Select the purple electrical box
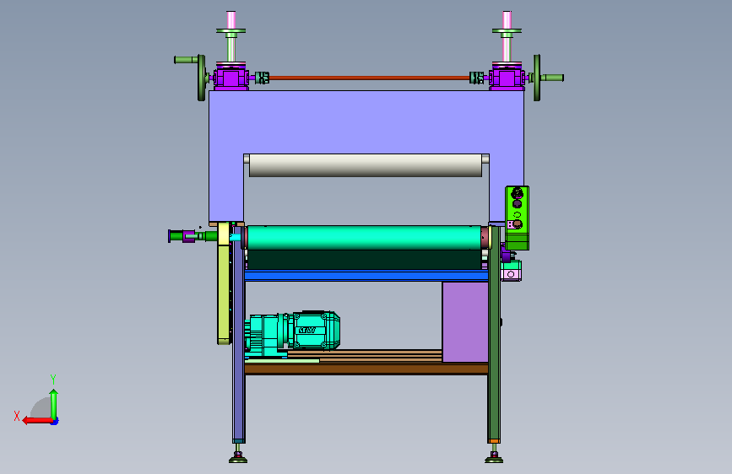This screenshot has height=474, width=732. (x=465, y=322)
